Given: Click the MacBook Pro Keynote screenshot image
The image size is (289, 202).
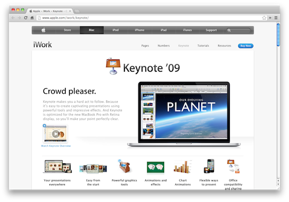Looking at the screenshot, I should (184, 114).
